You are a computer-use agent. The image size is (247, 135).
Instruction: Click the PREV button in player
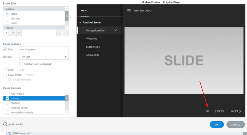coord(219,111)
